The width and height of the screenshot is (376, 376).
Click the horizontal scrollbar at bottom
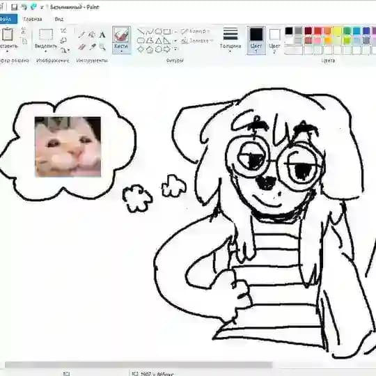[x=139, y=365]
